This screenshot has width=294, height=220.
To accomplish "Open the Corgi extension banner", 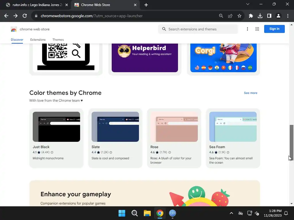I will click(223, 58).
